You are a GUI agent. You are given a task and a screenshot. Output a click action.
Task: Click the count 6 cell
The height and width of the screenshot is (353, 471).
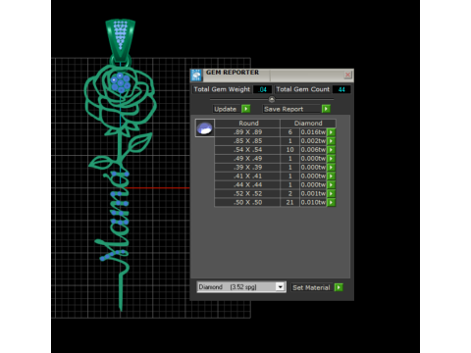point(289,132)
